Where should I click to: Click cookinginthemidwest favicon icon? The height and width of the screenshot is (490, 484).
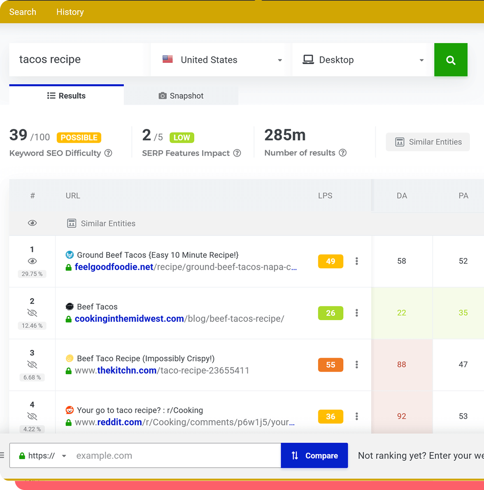click(70, 306)
